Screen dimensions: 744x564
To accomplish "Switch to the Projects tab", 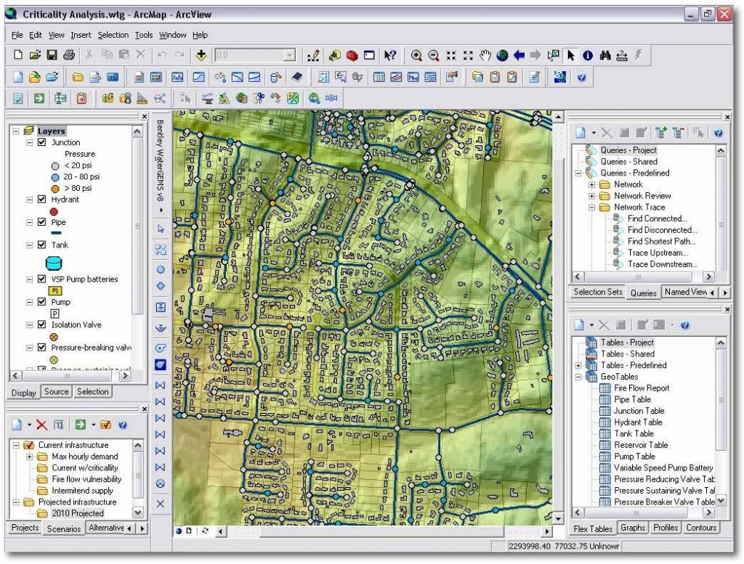I will pos(25,528).
